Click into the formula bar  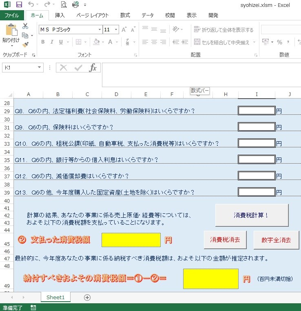tap(201, 75)
